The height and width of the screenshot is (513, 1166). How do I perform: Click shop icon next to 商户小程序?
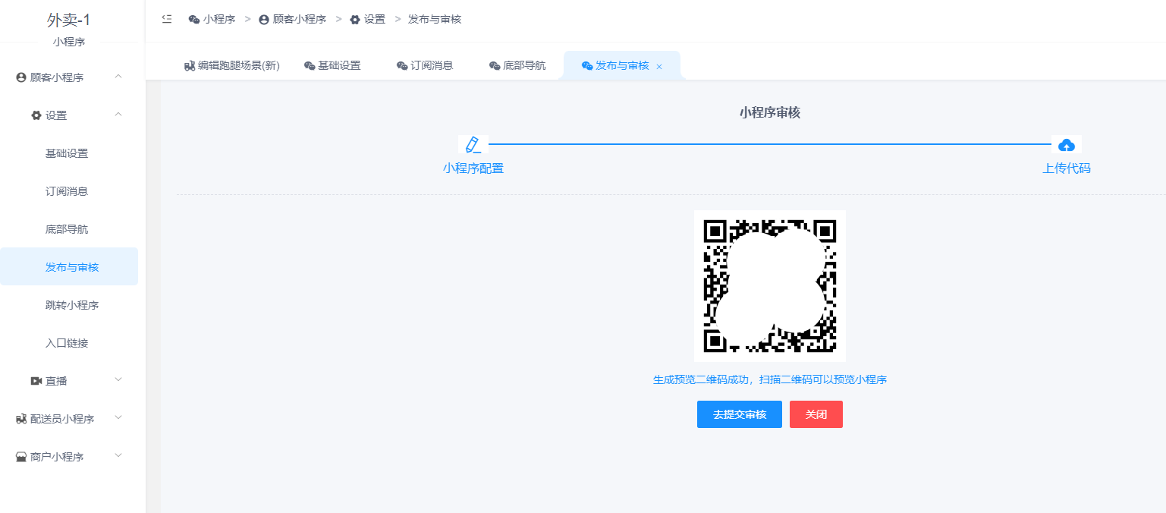click(21, 457)
